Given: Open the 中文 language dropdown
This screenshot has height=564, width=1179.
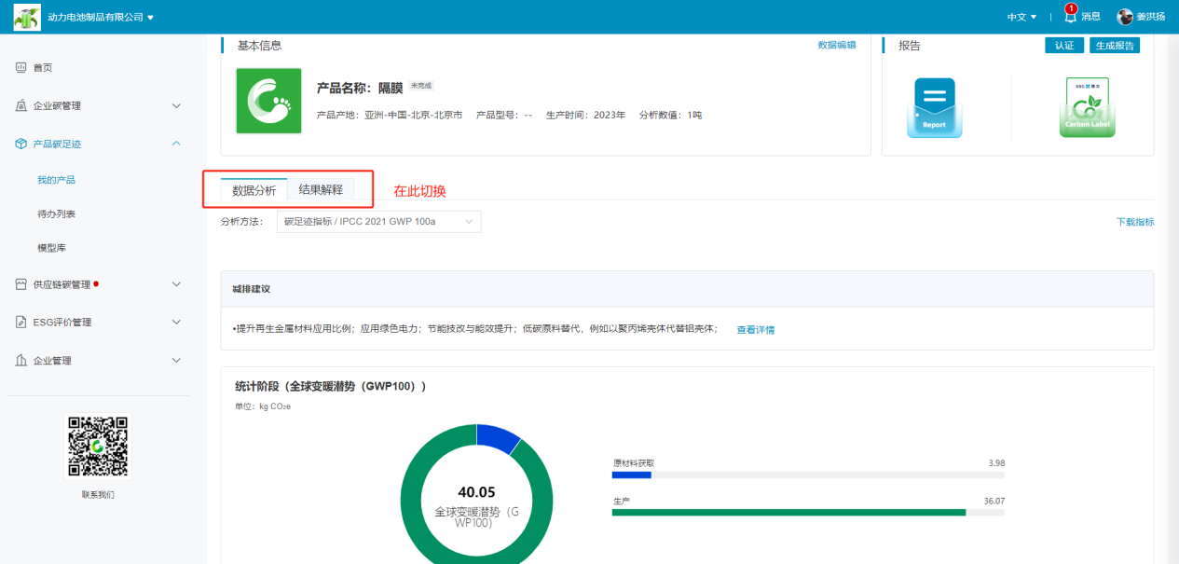Looking at the screenshot, I should tap(1021, 17).
